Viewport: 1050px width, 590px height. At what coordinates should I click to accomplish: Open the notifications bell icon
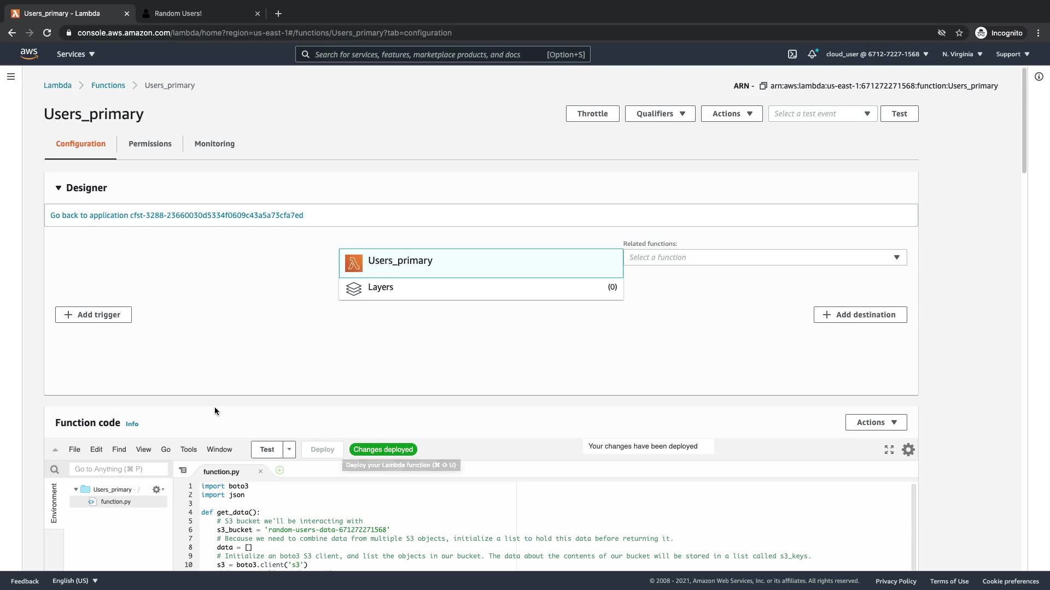pyautogui.click(x=812, y=54)
